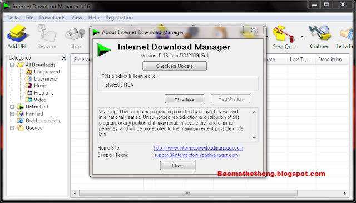
Task: Sort by the Last Try column header
Action: click(301, 60)
